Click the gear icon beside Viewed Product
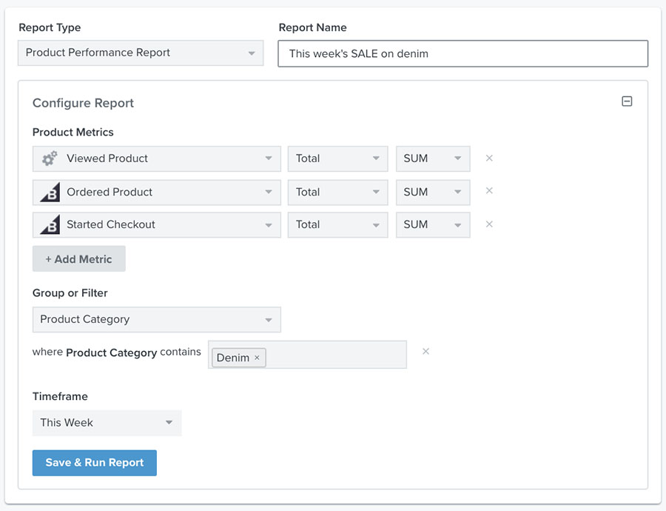Image resolution: width=666 pixels, height=511 pixels. (48, 158)
